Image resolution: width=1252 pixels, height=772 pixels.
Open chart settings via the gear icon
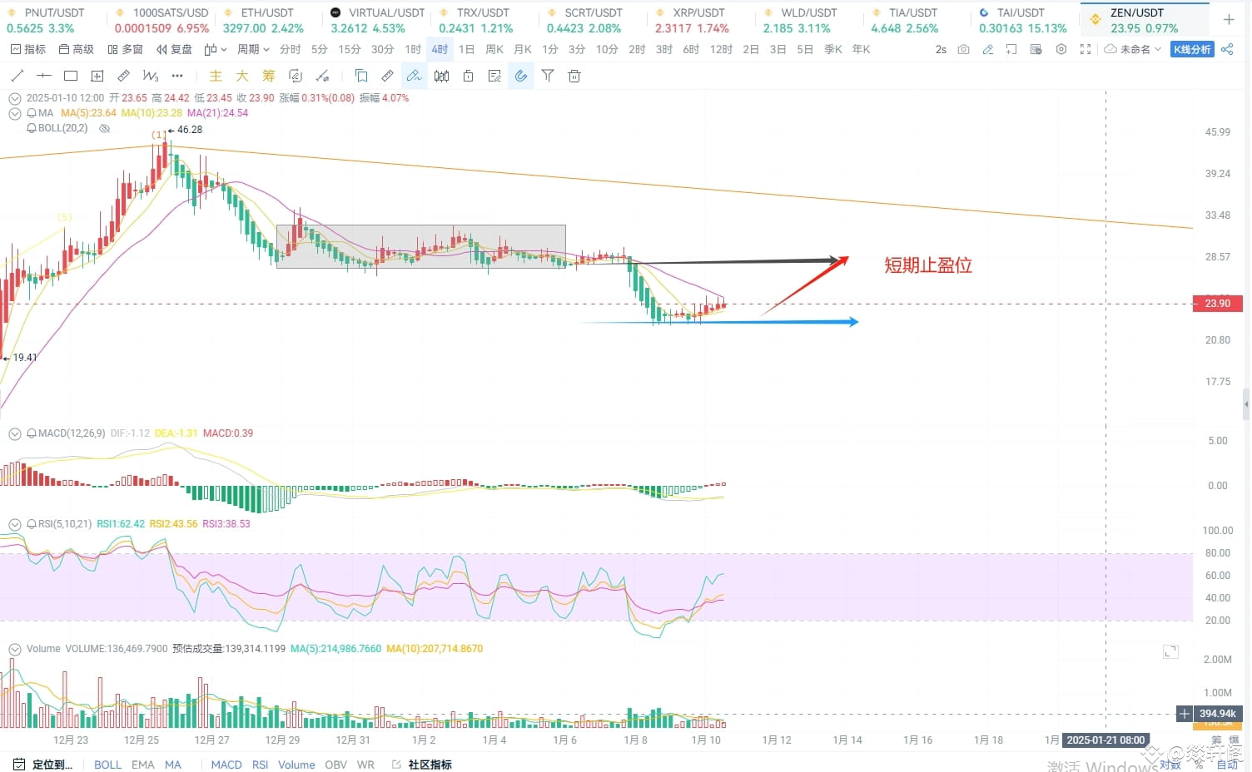[x=1061, y=50]
